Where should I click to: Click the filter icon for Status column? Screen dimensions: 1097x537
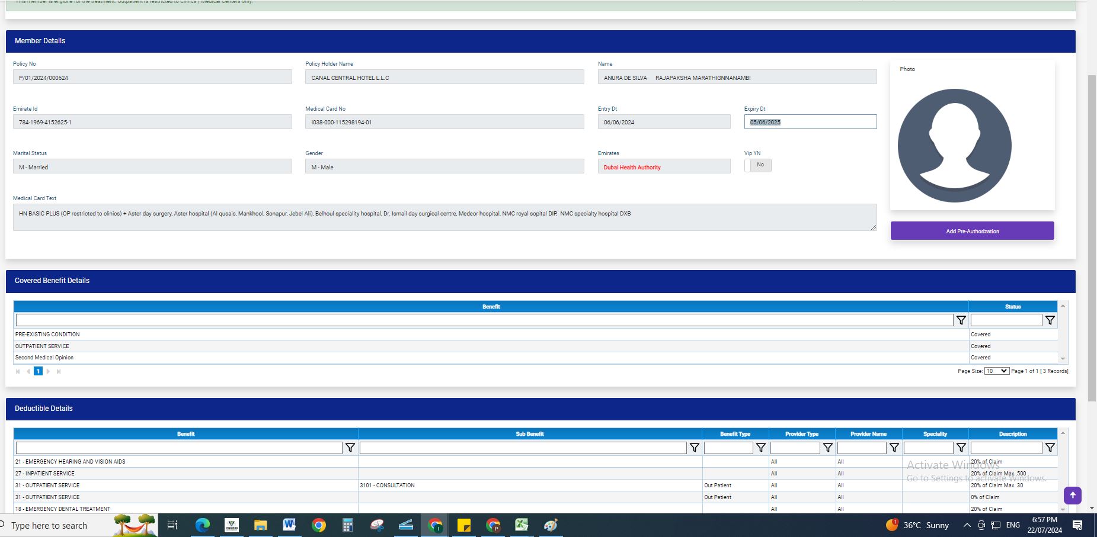[x=1050, y=320]
